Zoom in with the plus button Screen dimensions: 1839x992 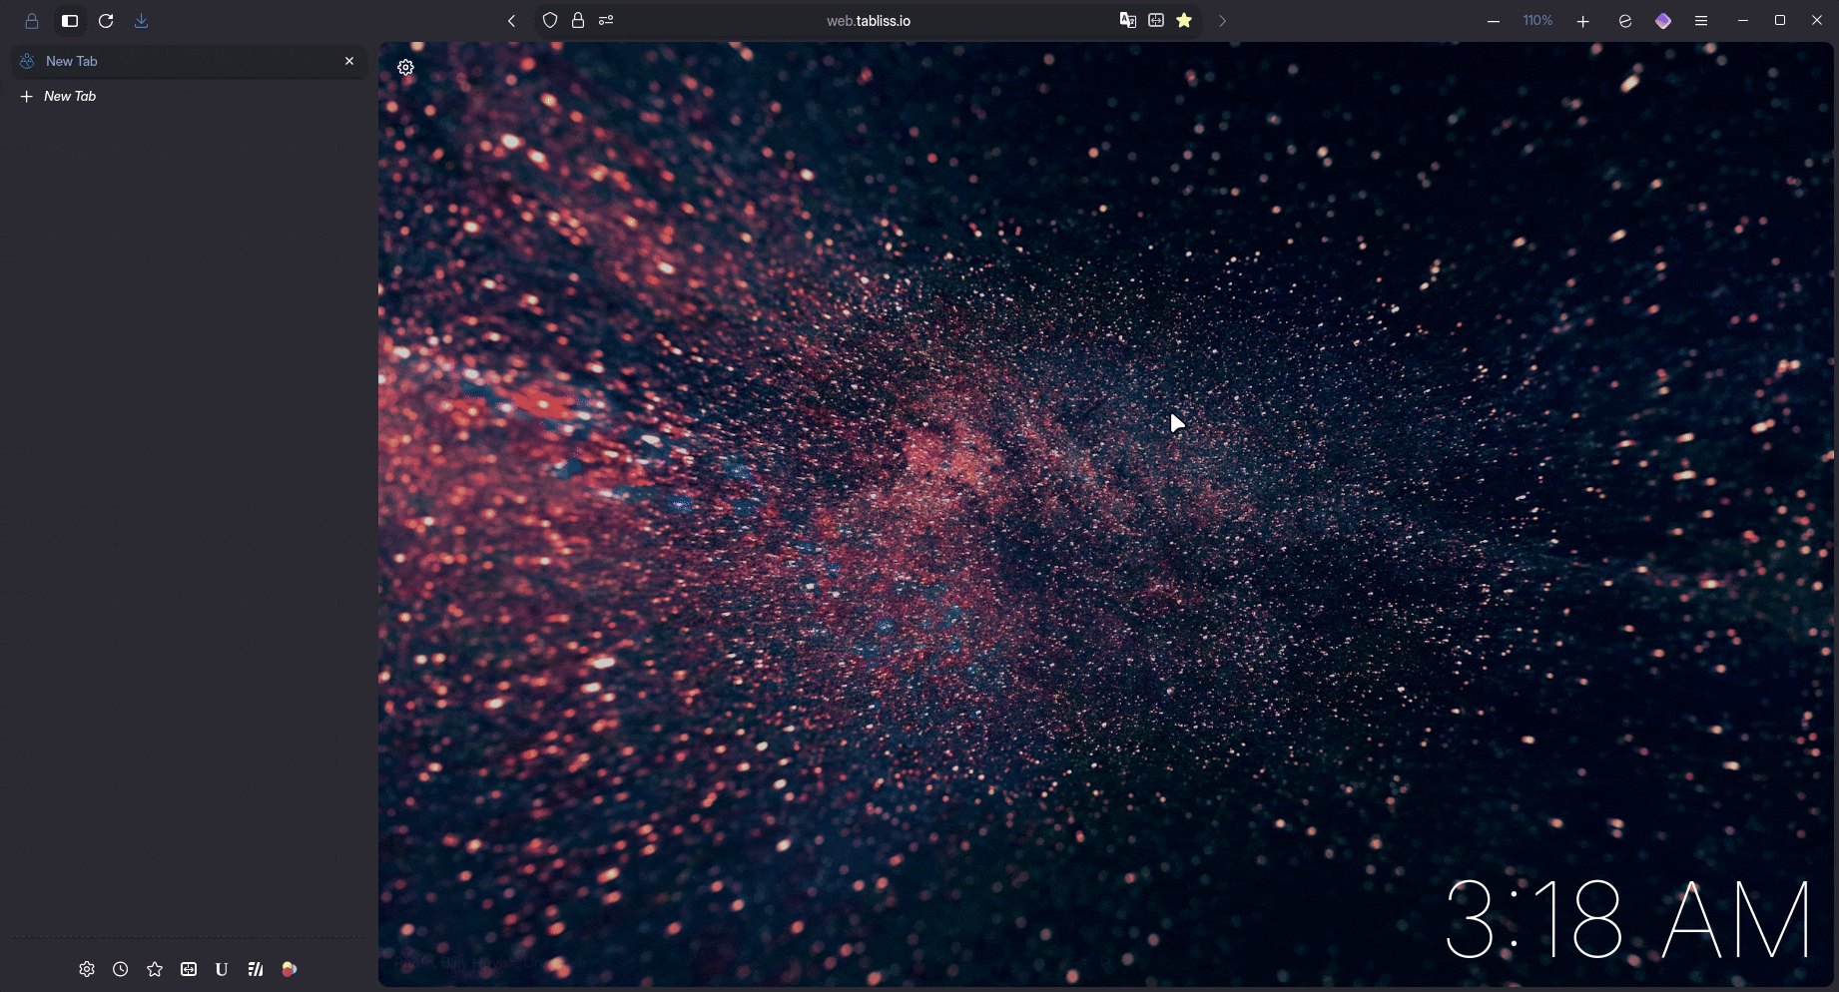click(x=1582, y=21)
